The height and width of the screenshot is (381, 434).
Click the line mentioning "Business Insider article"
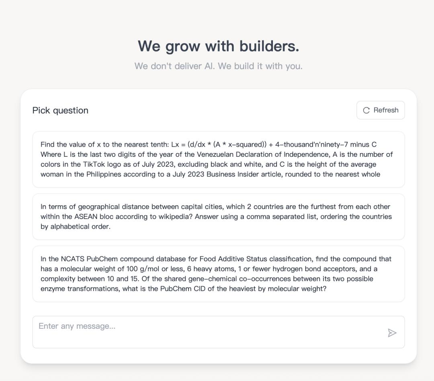(210, 174)
